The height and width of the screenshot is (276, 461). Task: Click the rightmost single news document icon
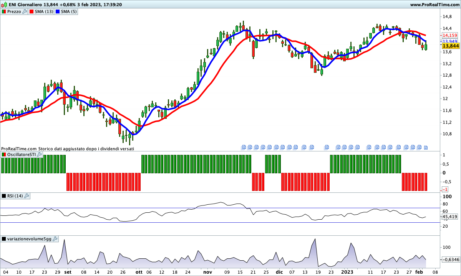[426, 147]
